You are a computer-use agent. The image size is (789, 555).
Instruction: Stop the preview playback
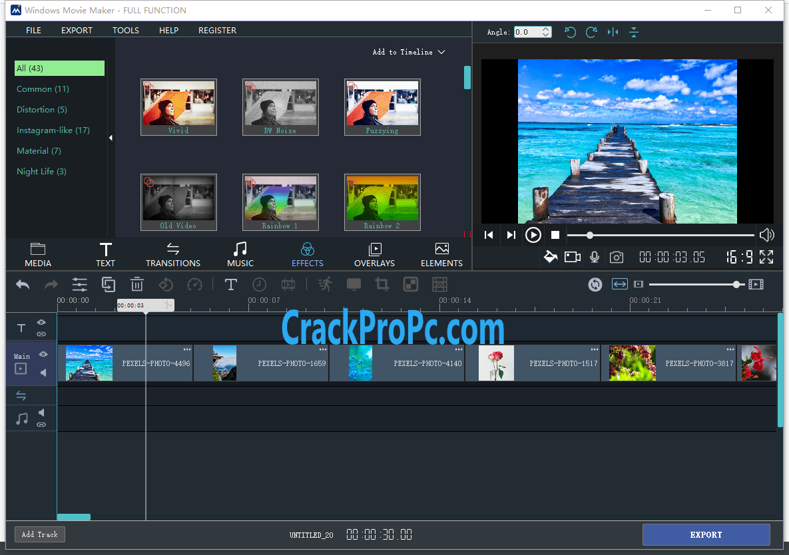click(x=555, y=235)
